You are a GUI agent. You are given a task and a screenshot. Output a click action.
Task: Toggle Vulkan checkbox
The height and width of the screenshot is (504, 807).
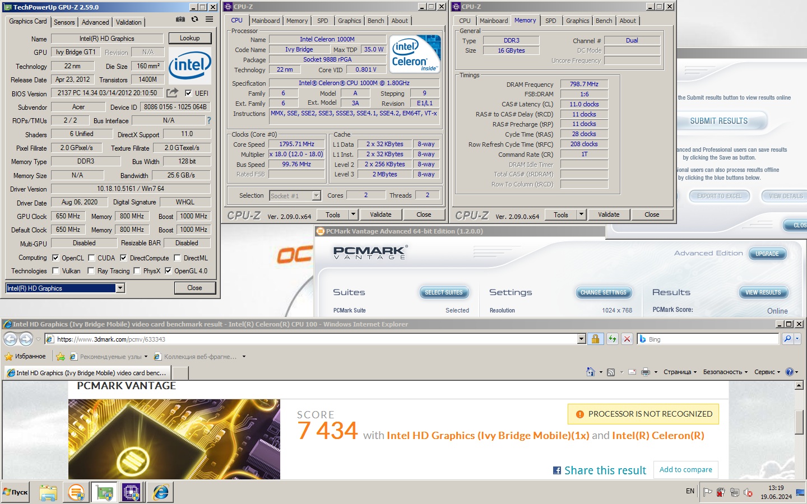pos(55,271)
